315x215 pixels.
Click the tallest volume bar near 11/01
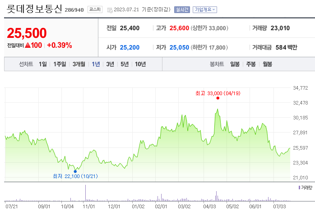point(86,193)
